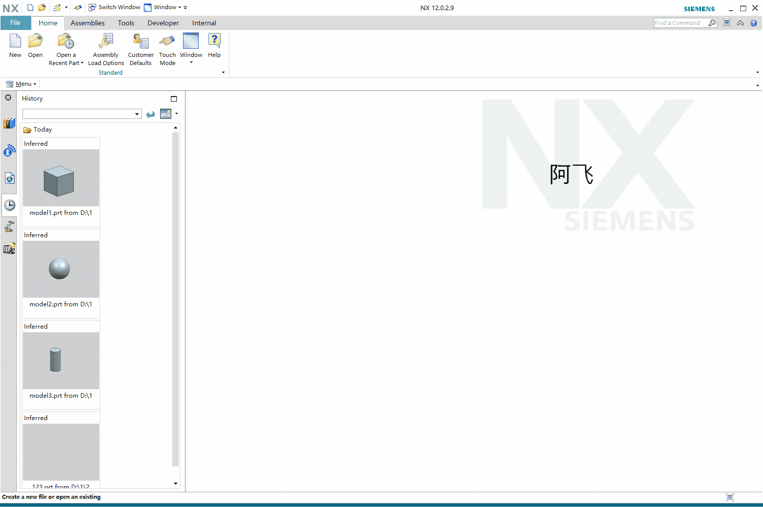This screenshot has height=507, width=763.
Task: Expand the arrow beside the recent parts icon
Action: (66, 7)
